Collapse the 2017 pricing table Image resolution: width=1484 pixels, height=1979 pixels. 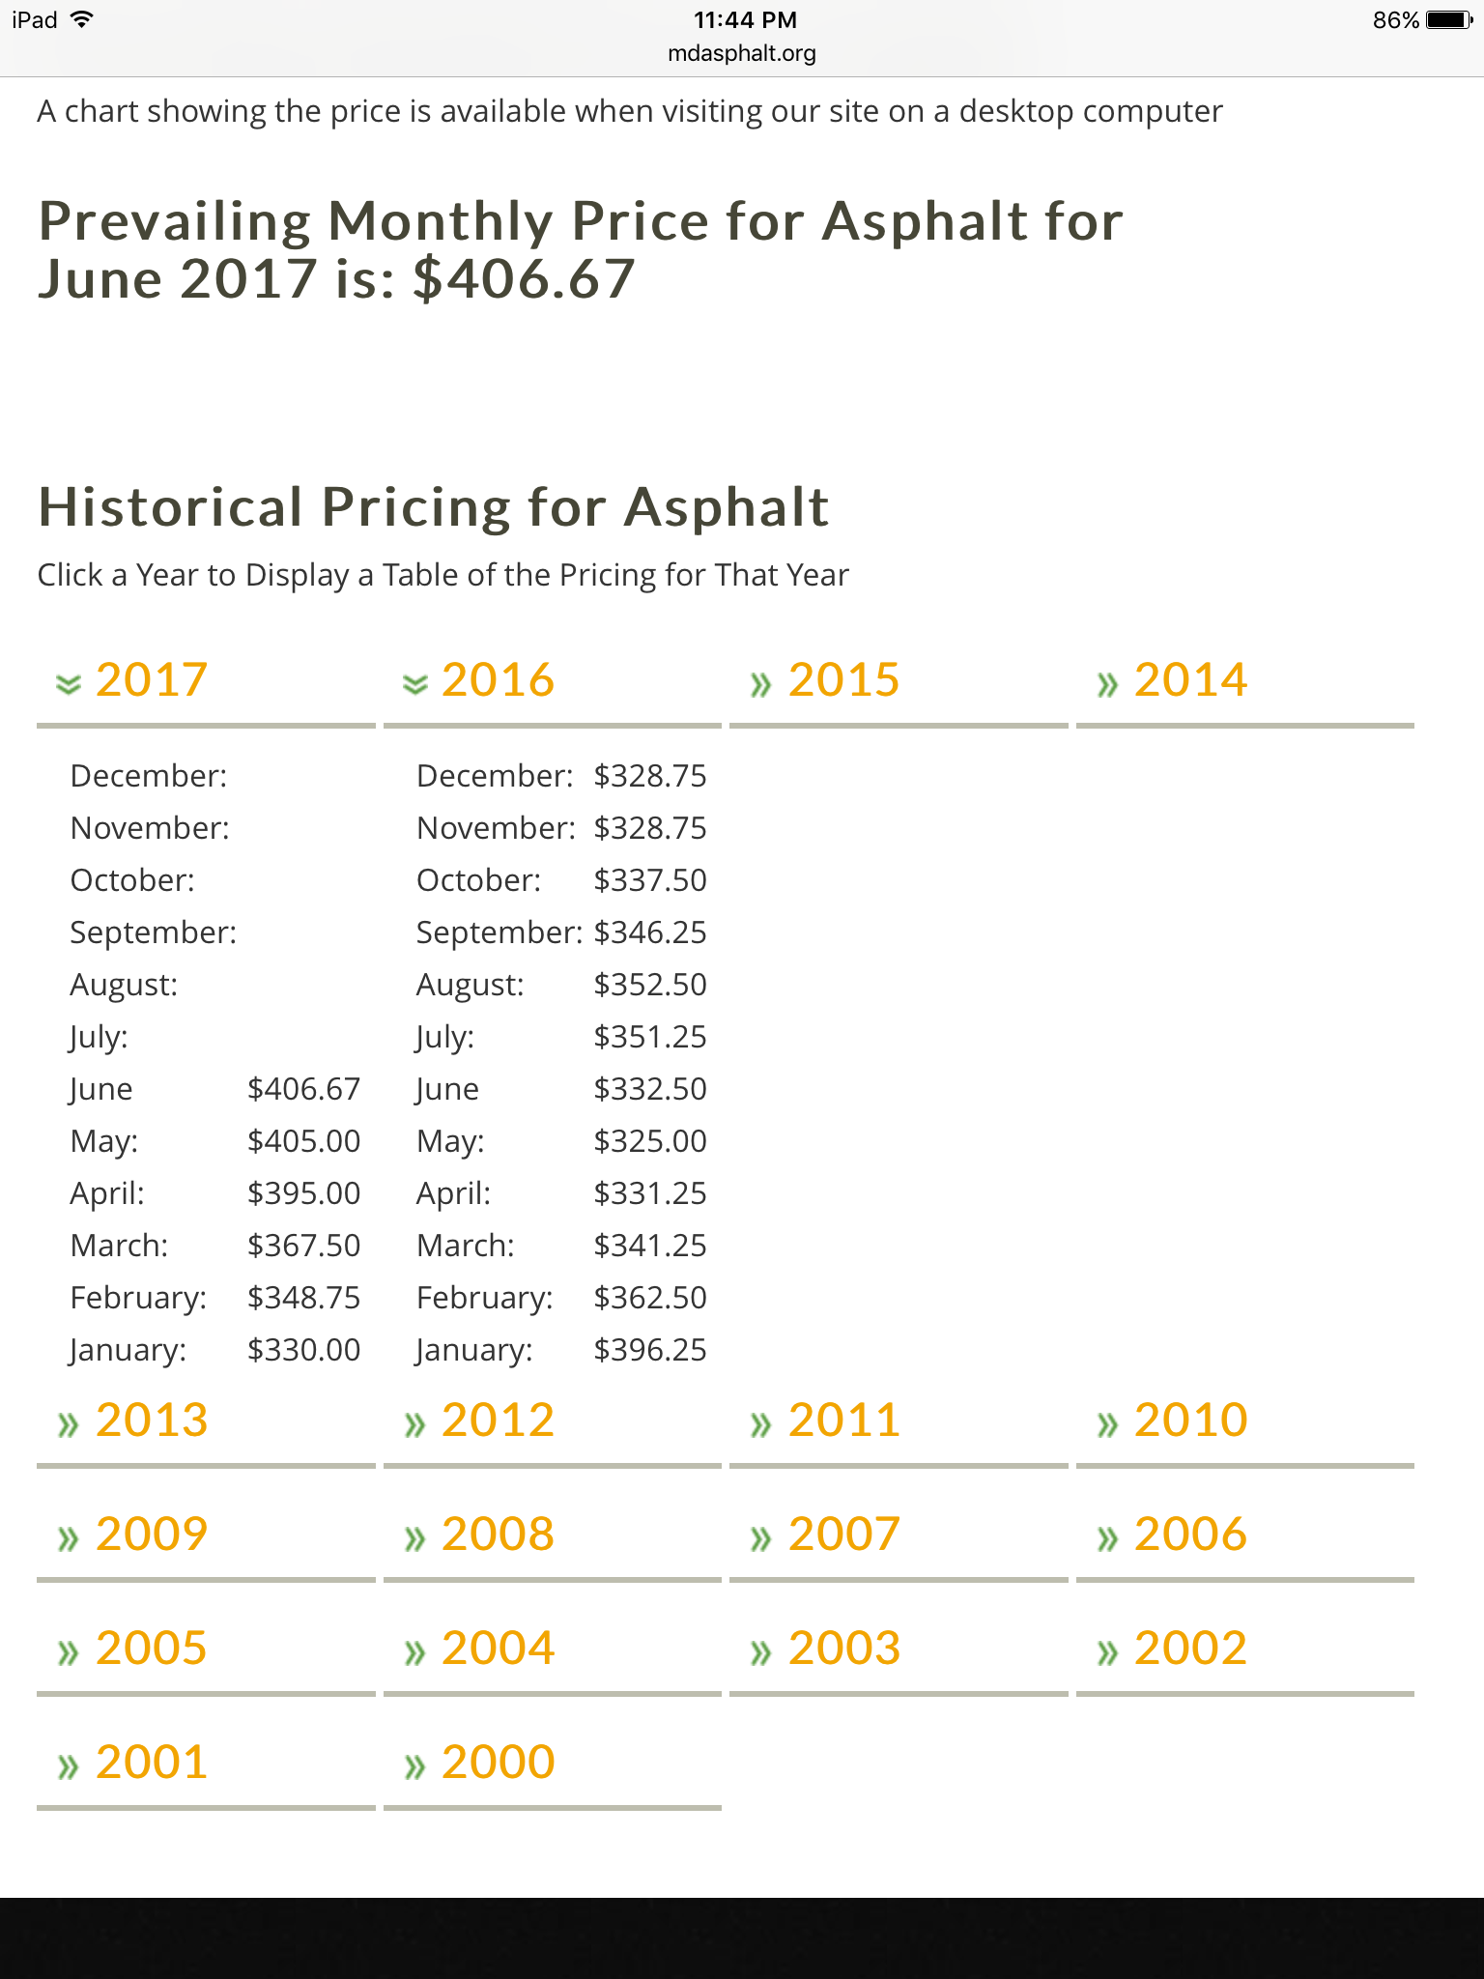pos(206,679)
